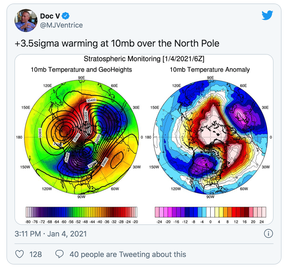Visit the @MJVentrice handle
This screenshot has width=286, height=267.
61,25
